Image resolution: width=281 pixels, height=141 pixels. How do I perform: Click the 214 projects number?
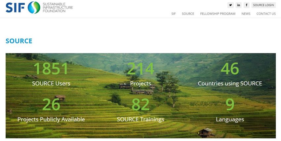[x=140, y=69]
